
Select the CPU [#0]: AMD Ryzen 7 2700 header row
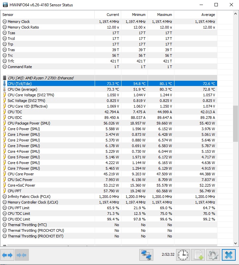[109, 78]
